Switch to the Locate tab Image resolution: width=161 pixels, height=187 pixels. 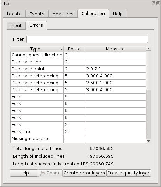pos(14,14)
